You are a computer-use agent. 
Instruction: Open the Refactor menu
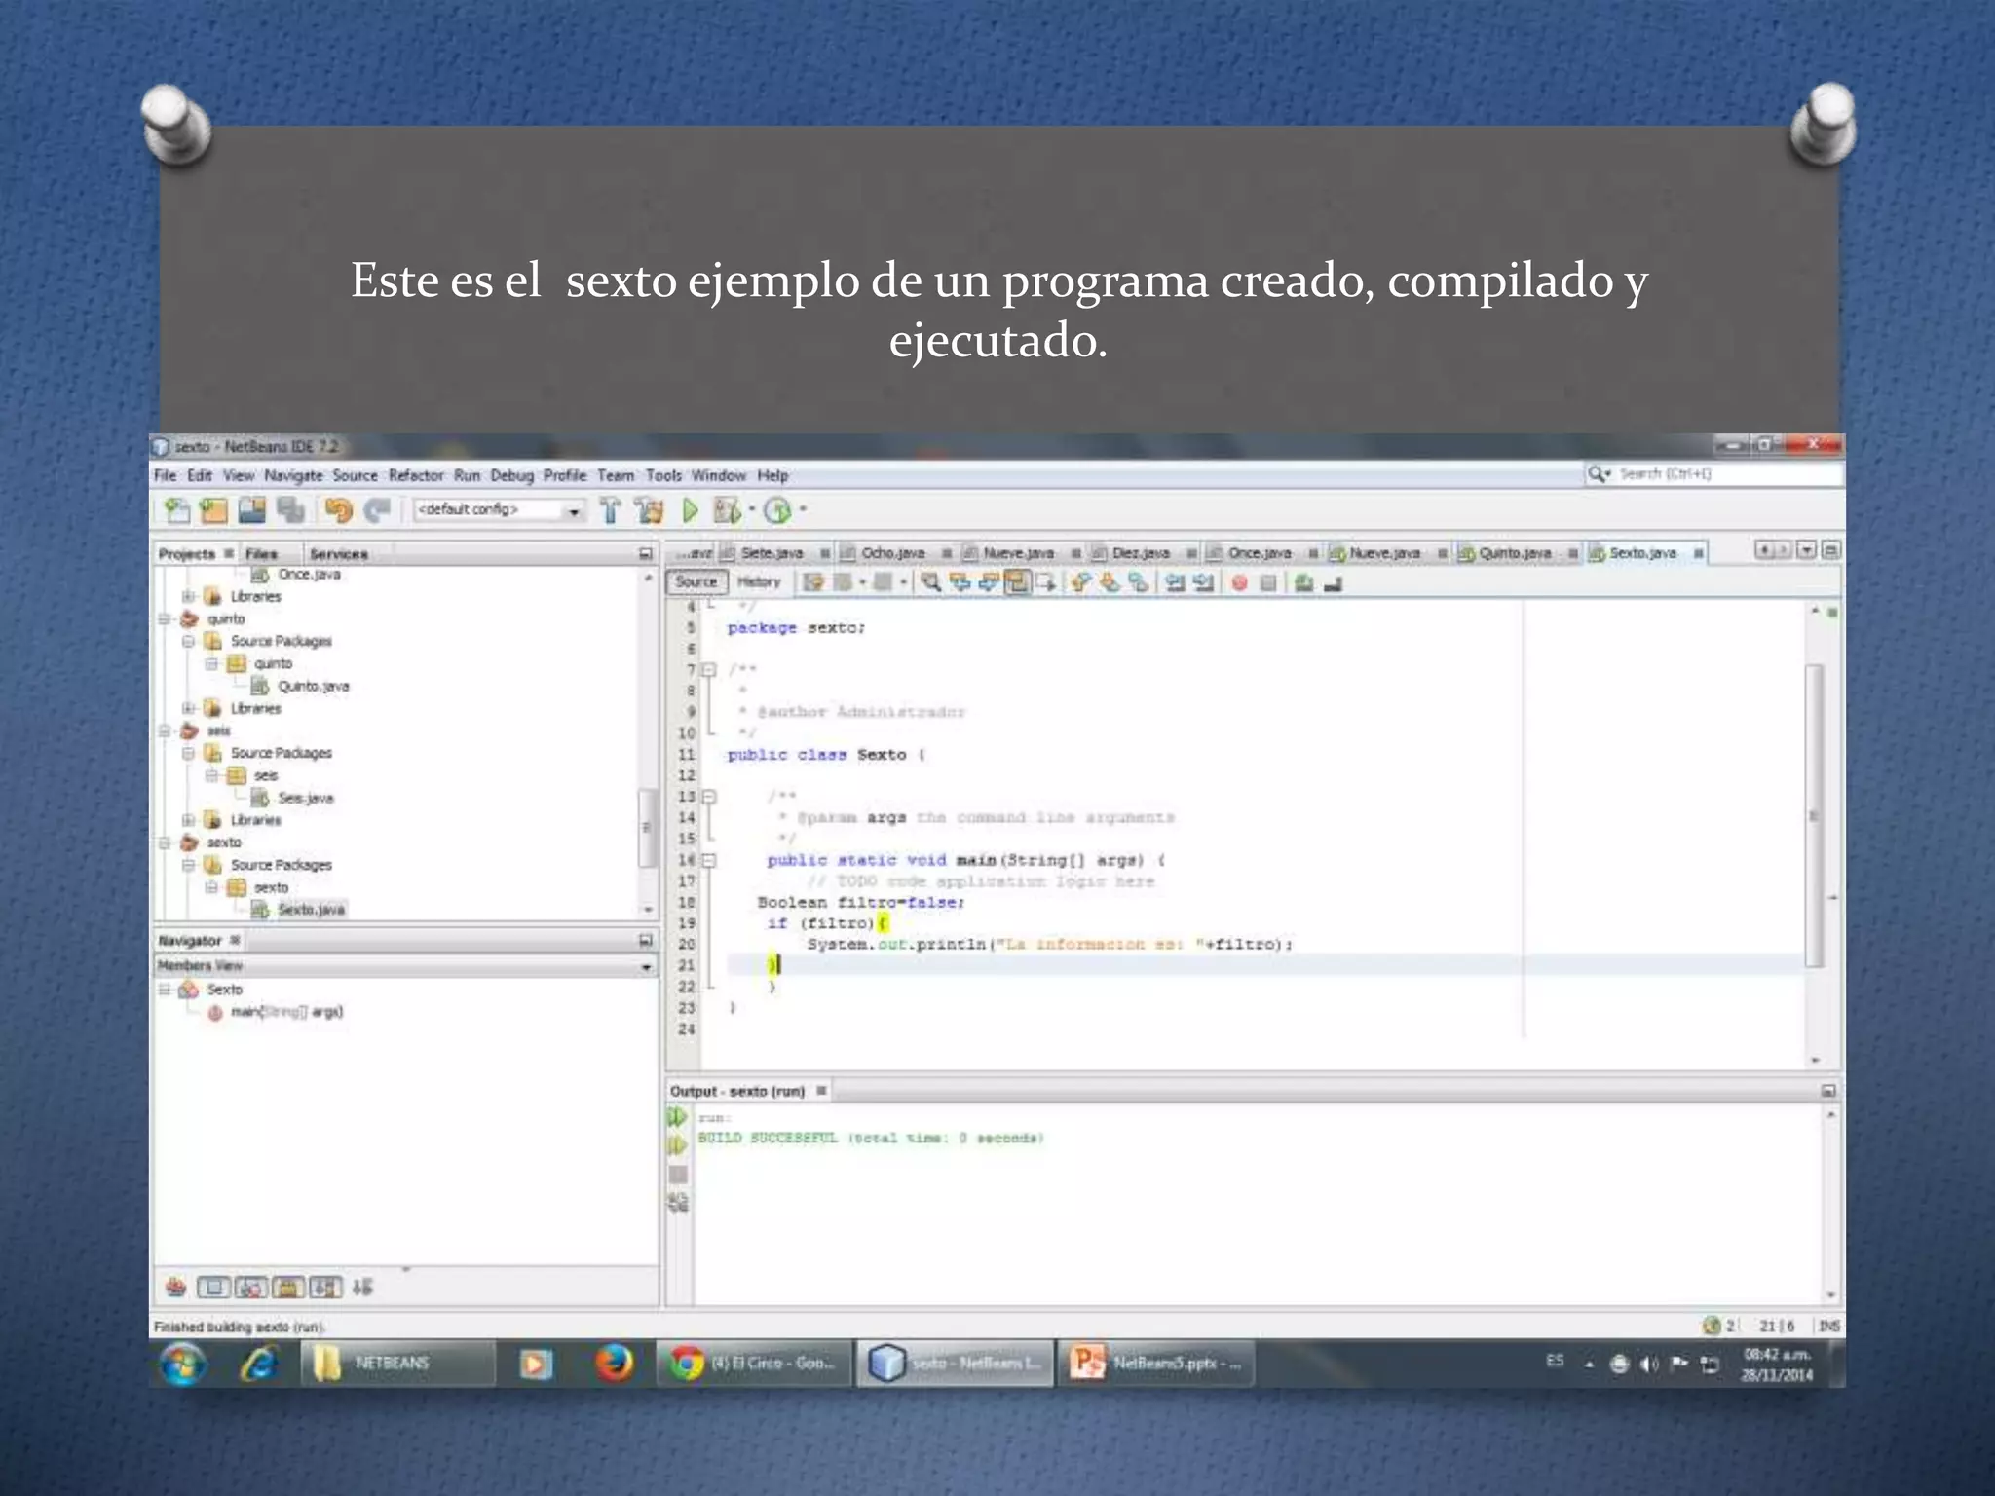pyautogui.click(x=416, y=475)
